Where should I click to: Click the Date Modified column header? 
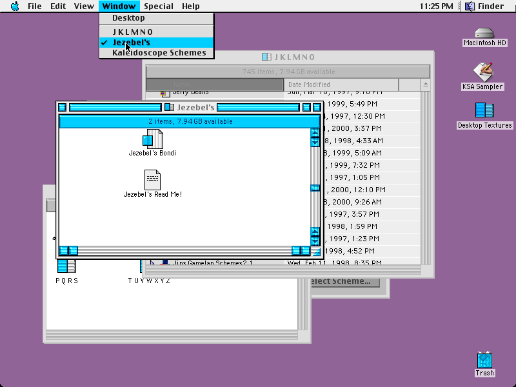click(341, 84)
